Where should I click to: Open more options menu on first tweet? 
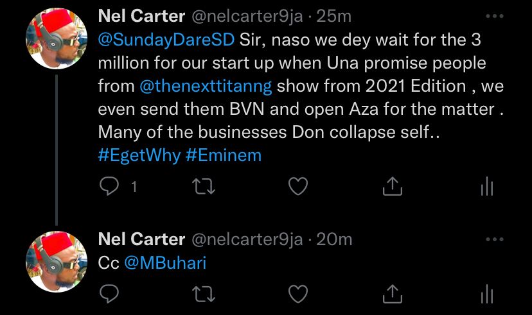coord(494,16)
